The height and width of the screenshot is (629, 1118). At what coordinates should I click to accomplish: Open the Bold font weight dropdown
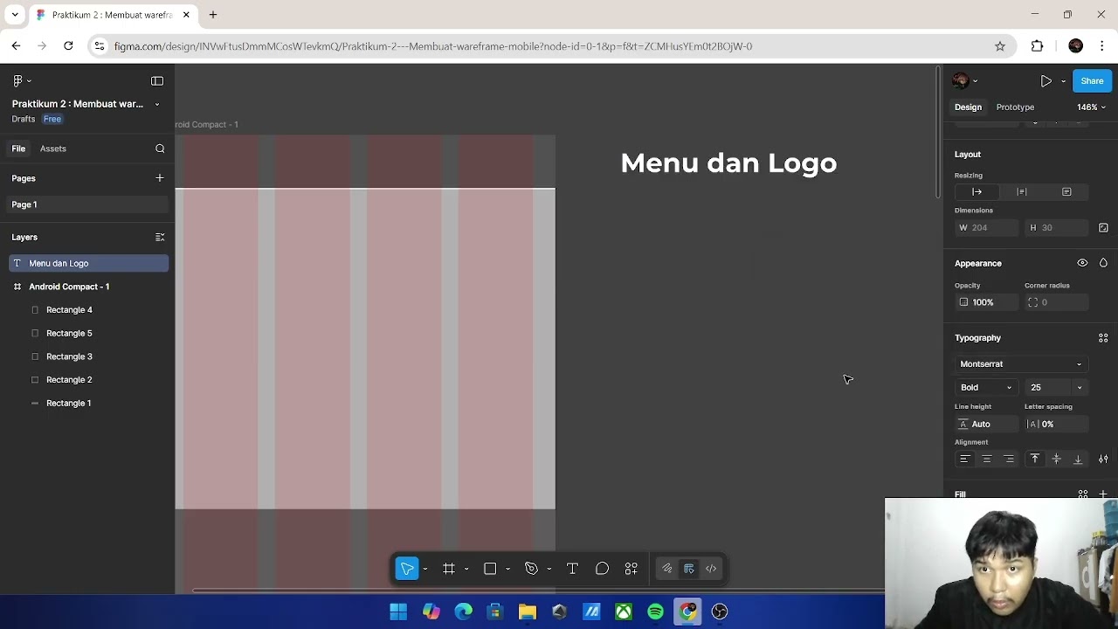tap(986, 388)
